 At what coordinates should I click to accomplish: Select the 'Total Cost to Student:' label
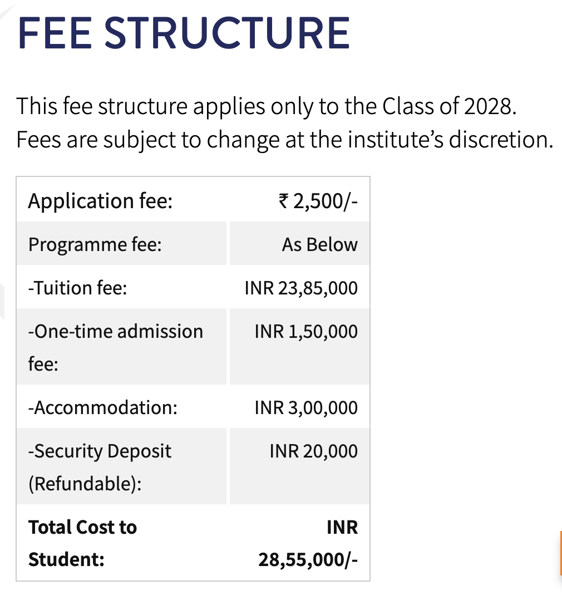[x=82, y=543]
